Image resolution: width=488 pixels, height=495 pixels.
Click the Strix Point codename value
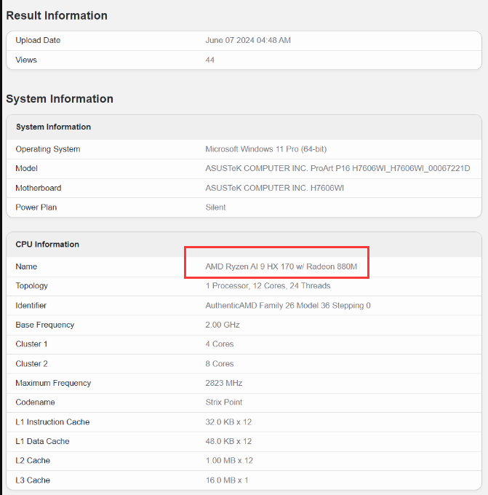225,403
